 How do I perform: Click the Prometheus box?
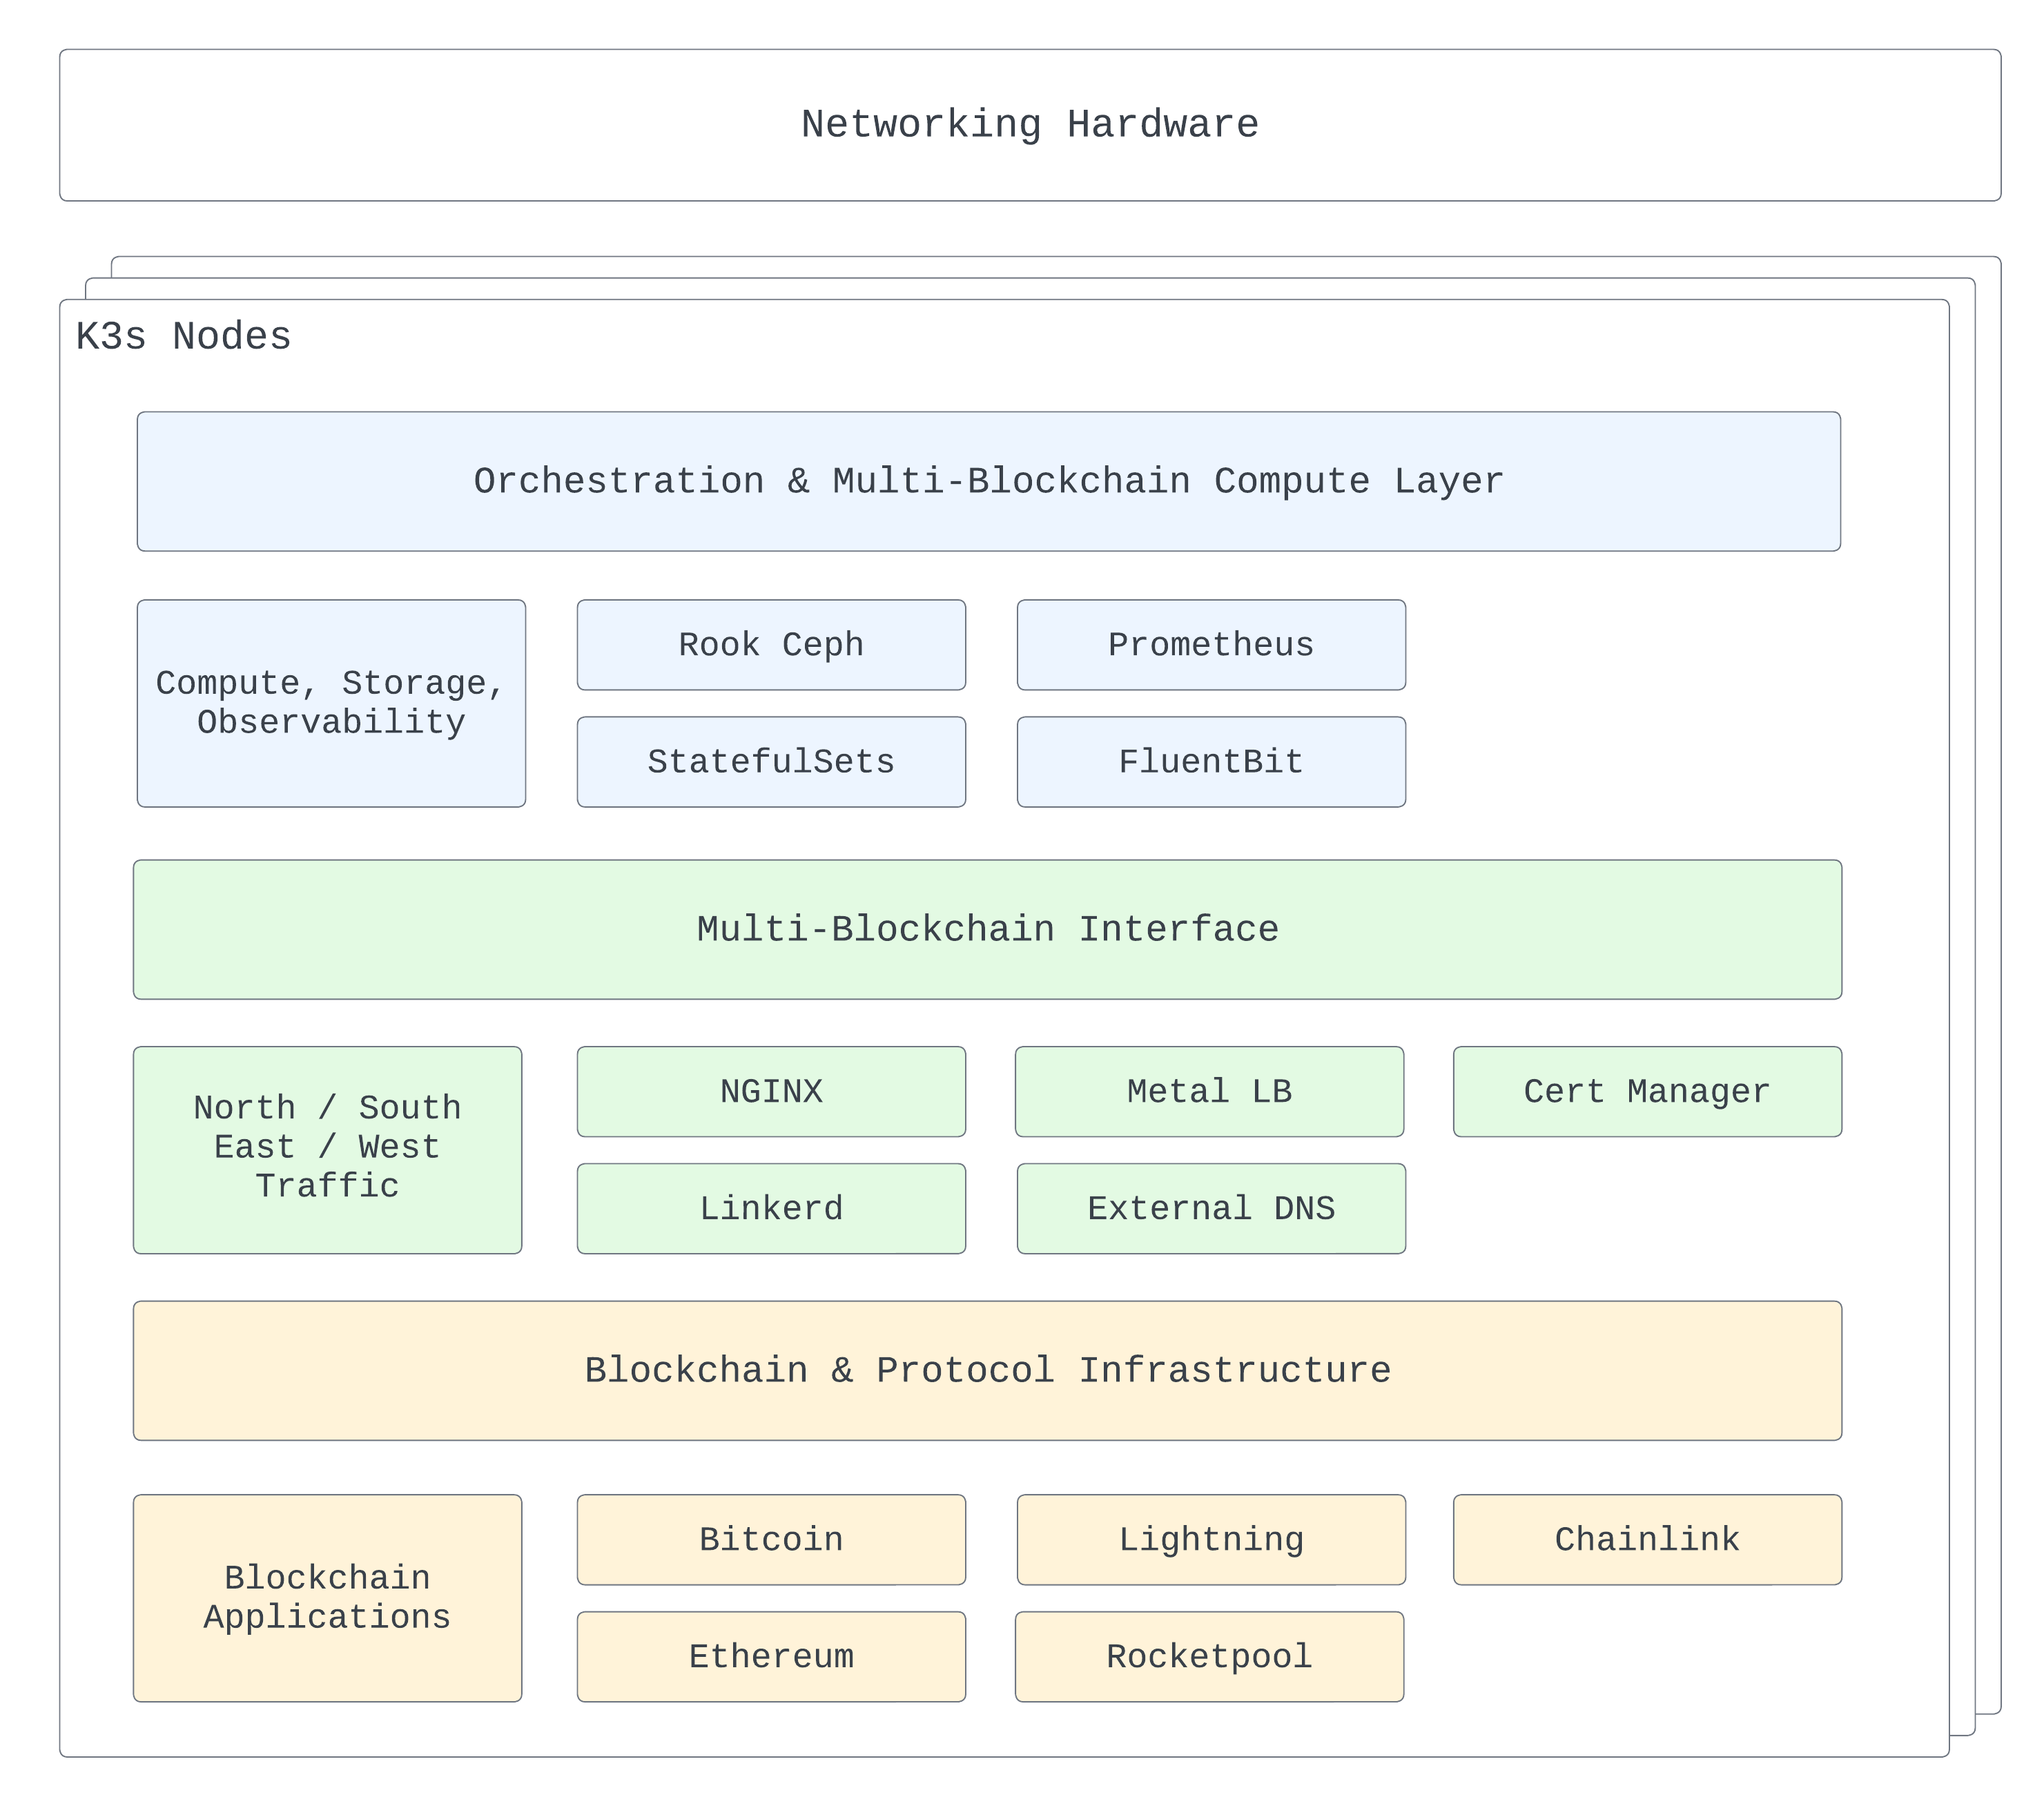click(x=1211, y=645)
